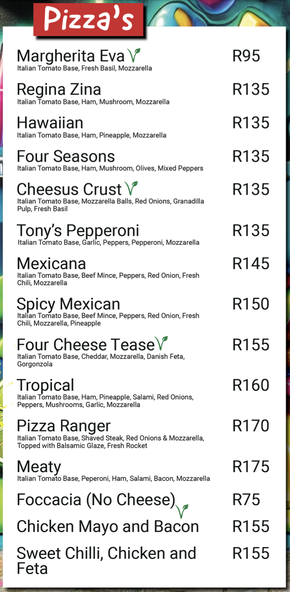The image size is (290, 592).
Task: Open the Tony's Pepperoni pizza item
Action: [78, 231]
